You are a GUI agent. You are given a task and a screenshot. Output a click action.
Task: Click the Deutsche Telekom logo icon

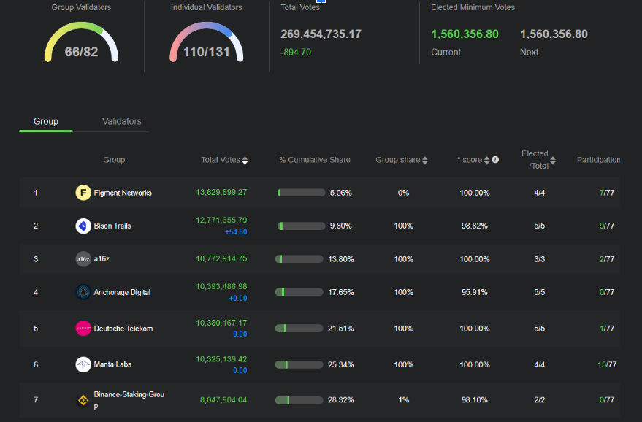tap(83, 329)
